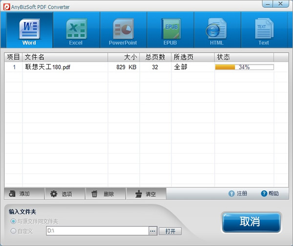The height and width of the screenshot is (246, 293).
Task: Click item number 1 in the list
Action: (x=14, y=67)
